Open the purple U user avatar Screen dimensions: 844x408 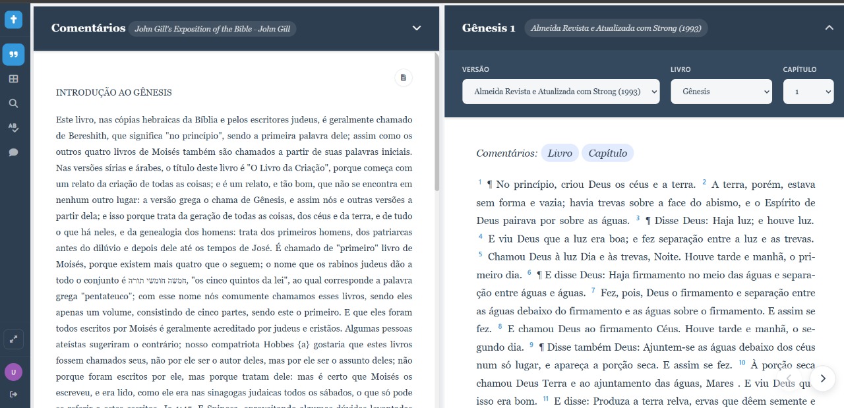pyautogui.click(x=13, y=372)
